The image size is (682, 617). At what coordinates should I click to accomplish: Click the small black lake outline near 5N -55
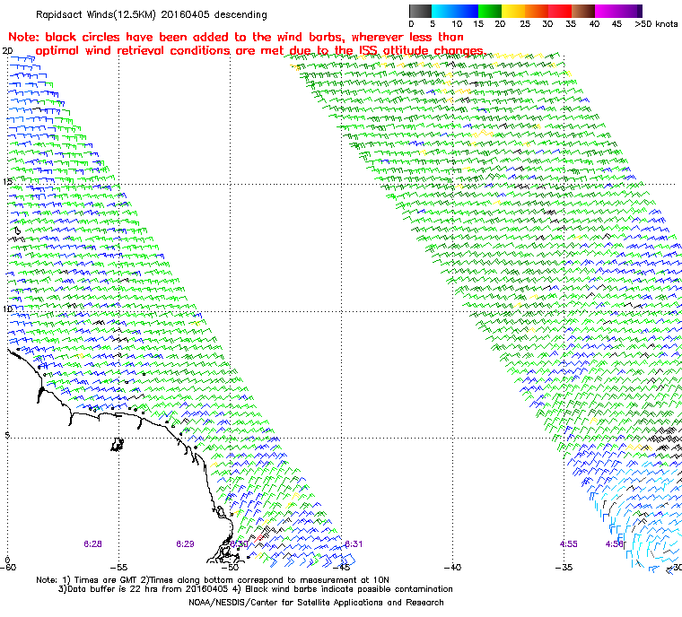[117, 445]
